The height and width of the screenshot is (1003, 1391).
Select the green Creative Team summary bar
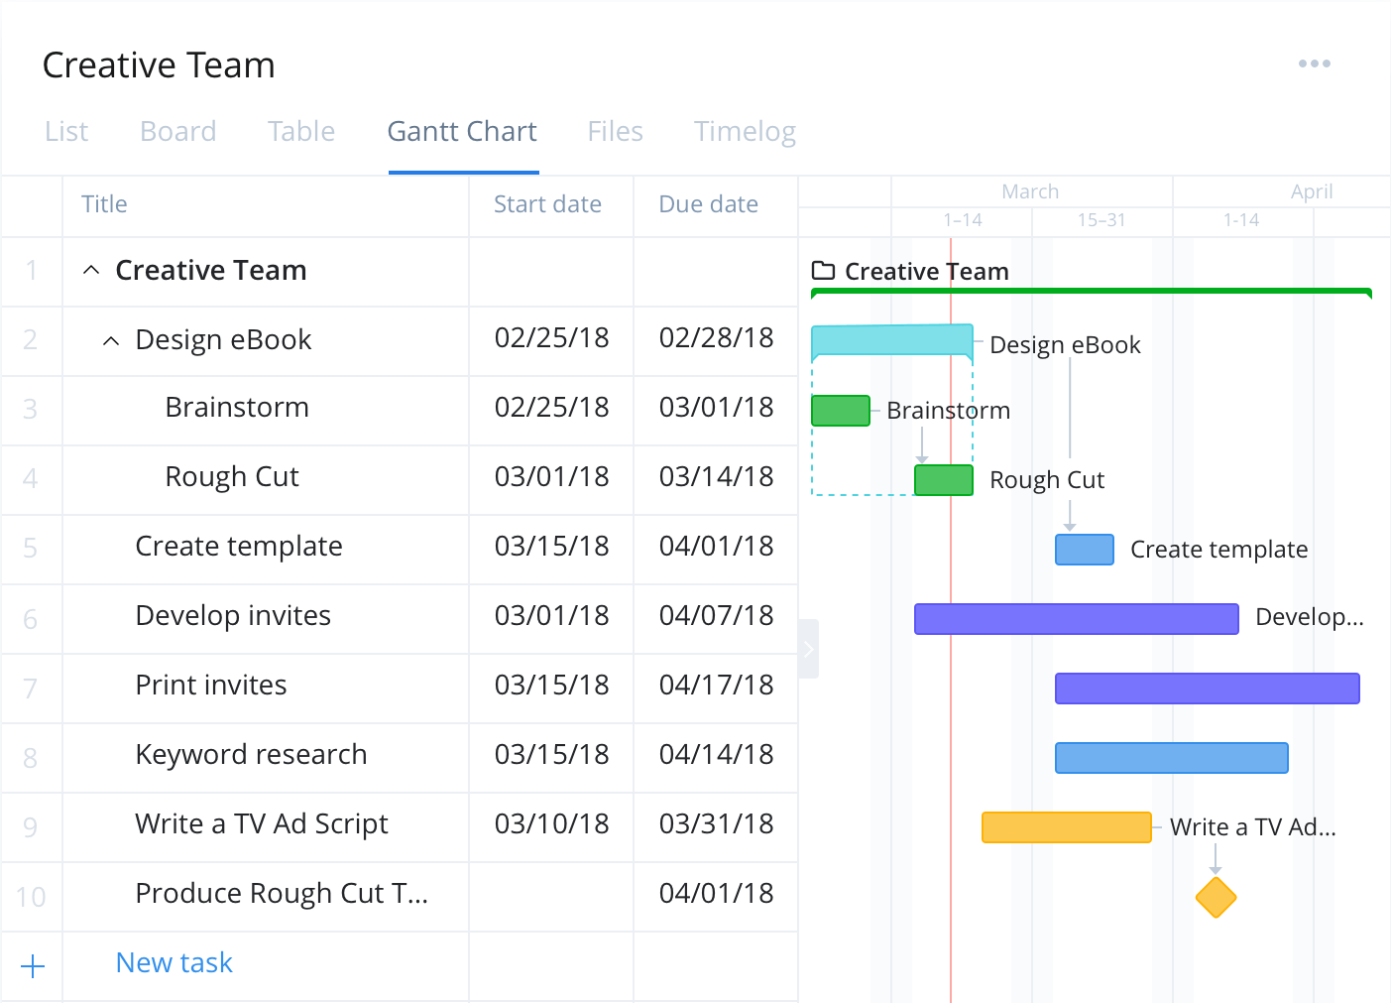coord(1092,293)
